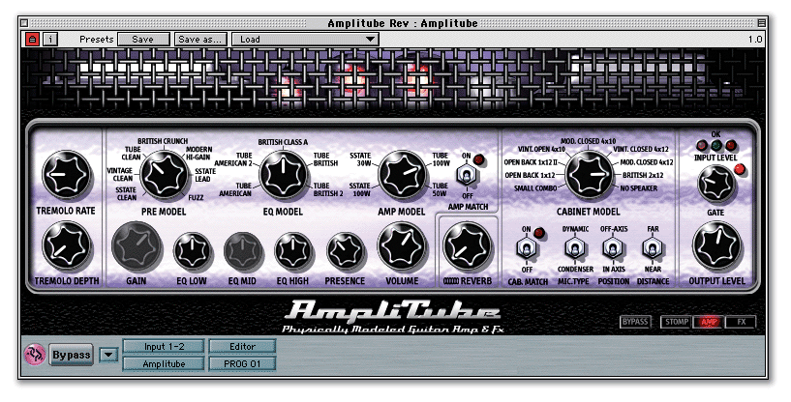791x402 pixels.
Task: Flip the Distance far/near switch
Action: click(652, 247)
